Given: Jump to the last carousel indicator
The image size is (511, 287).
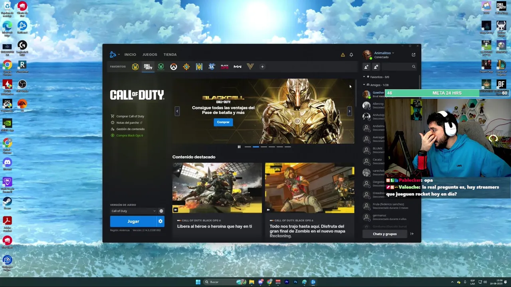Looking at the screenshot, I should tap(287, 147).
